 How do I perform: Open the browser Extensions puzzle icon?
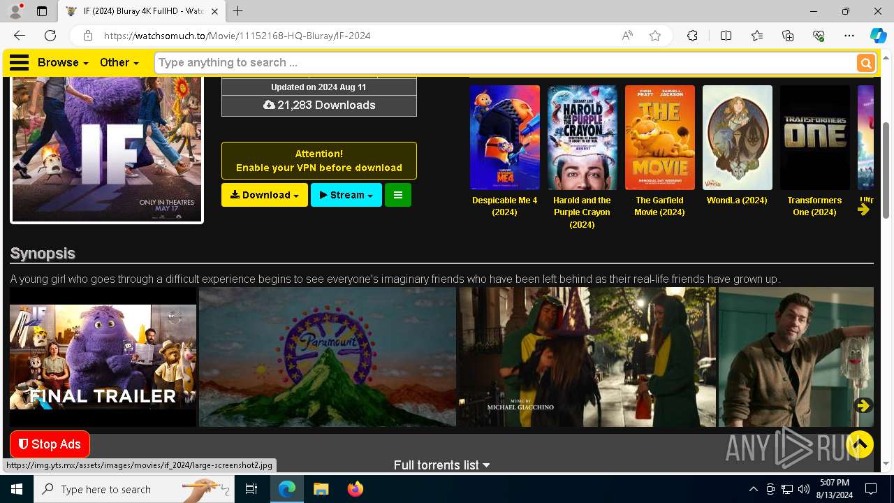[x=692, y=36]
